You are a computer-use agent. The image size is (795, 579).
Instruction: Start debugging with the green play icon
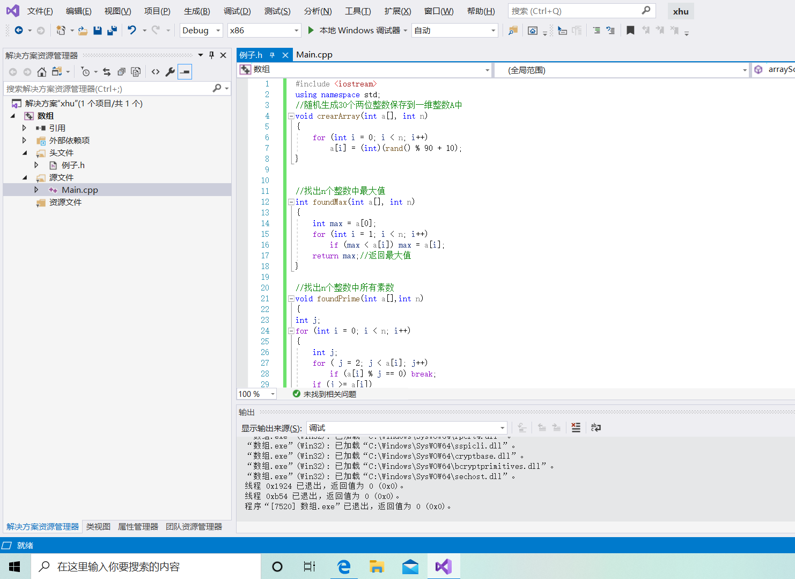(x=311, y=31)
